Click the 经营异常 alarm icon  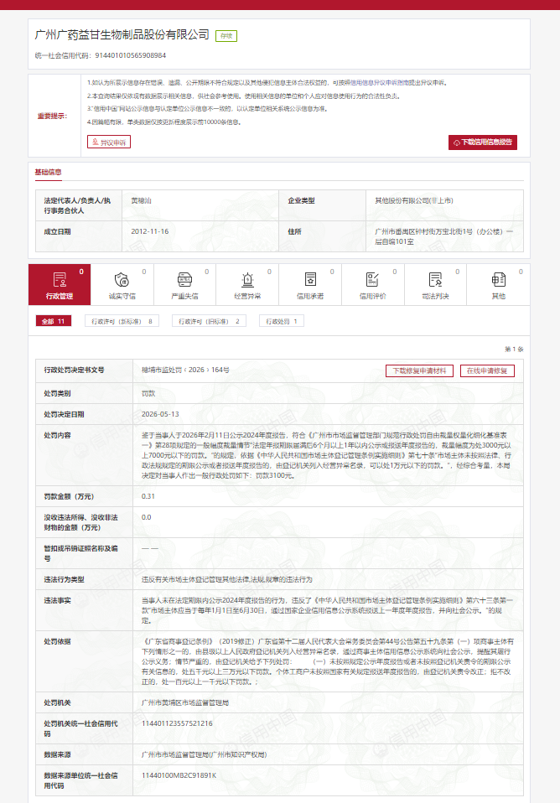(x=247, y=280)
